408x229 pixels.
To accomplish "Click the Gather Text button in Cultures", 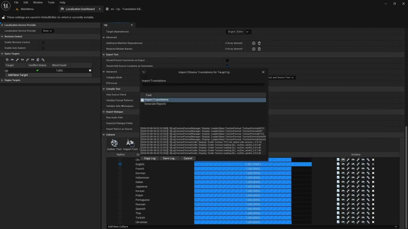I will coord(114,145).
